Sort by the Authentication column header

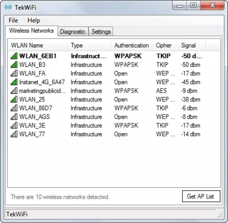tap(132, 45)
